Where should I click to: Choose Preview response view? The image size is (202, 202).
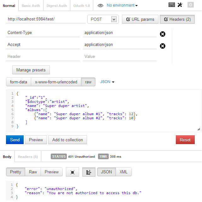click(52, 172)
